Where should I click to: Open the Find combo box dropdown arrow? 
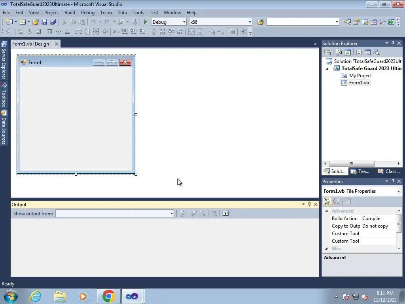[337, 22]
